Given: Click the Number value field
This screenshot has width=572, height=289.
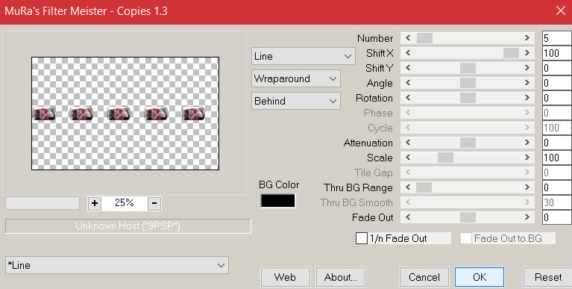Looking at the screenshot, I should coord(557,38).
